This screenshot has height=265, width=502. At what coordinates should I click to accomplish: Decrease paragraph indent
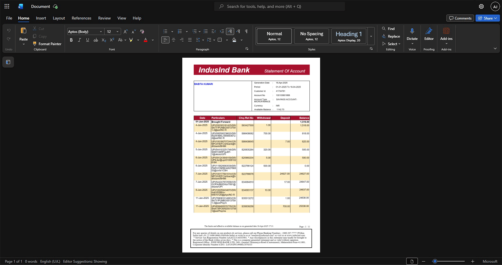click(214, 32)
